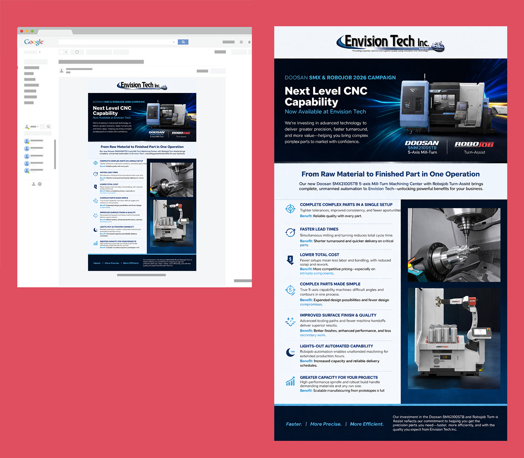
Task: Click 'Now Available at Envision Tech' on large flyer
Action: (x=325, y=112)
